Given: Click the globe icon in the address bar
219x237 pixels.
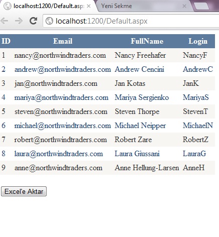Looking at the screenshot, I should 49,21.
